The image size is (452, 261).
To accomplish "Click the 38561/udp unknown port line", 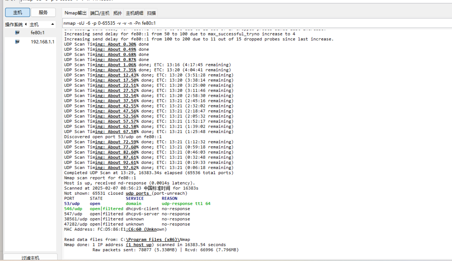I will point(127,219).
